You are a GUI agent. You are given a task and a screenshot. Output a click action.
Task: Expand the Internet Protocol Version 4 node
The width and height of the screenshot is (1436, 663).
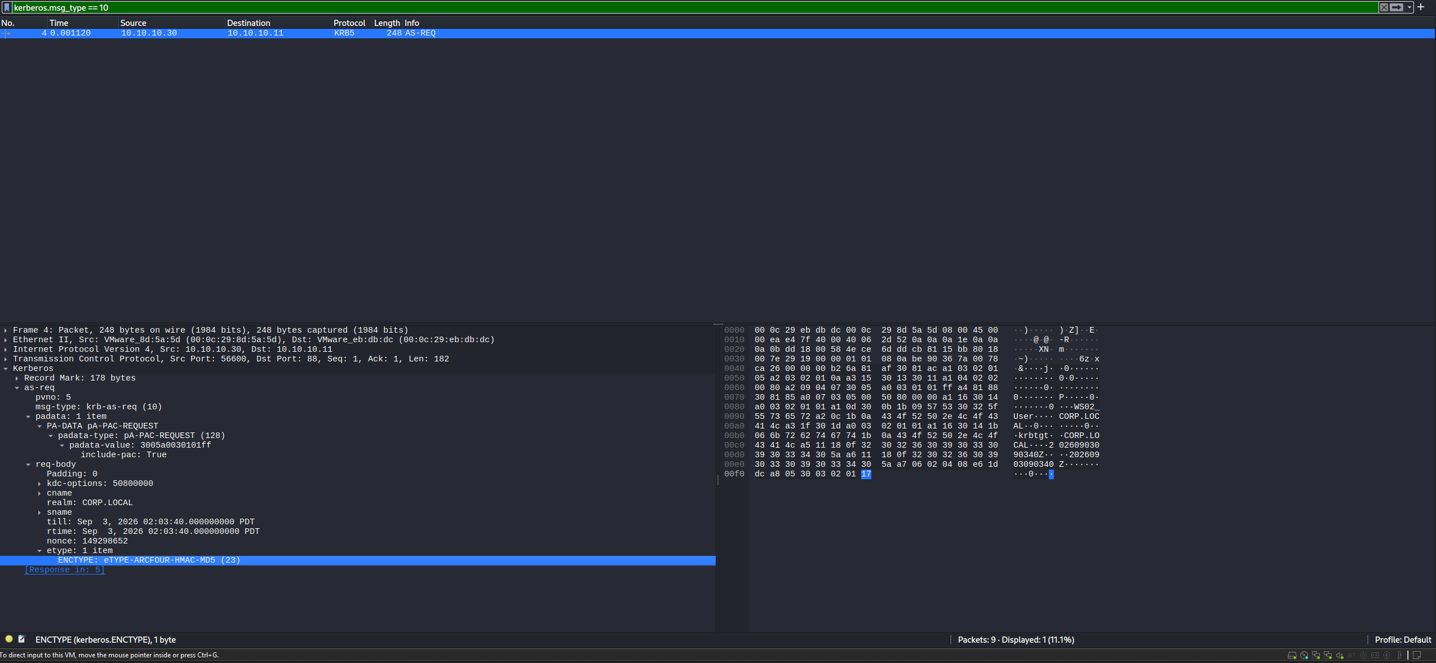point(6,350)
